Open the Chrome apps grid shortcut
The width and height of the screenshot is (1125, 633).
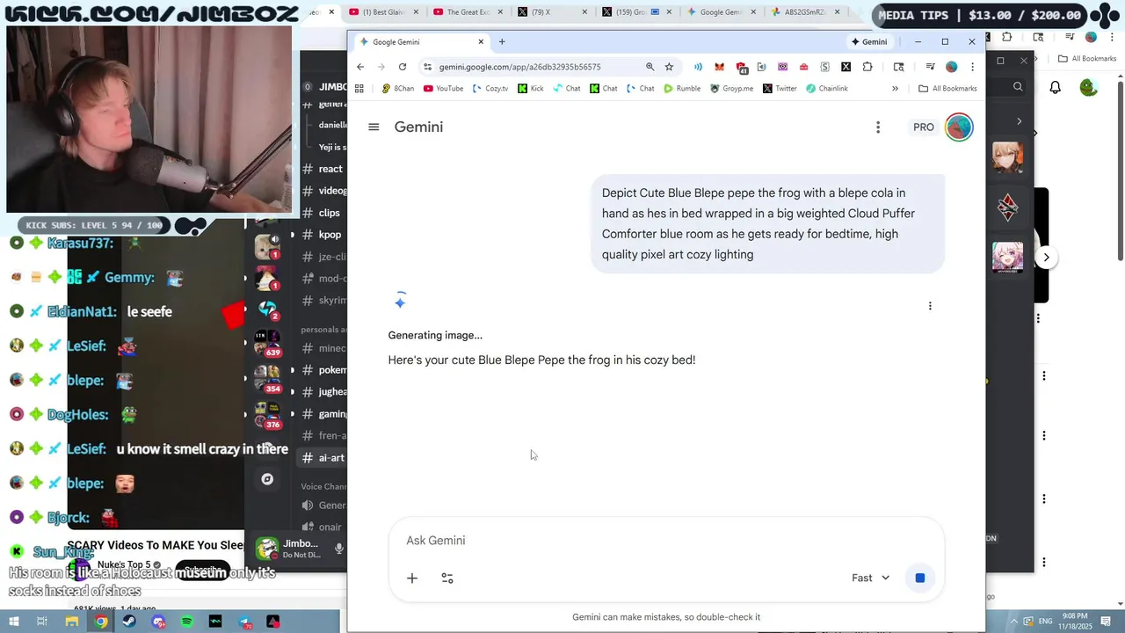tap(359, 89)
